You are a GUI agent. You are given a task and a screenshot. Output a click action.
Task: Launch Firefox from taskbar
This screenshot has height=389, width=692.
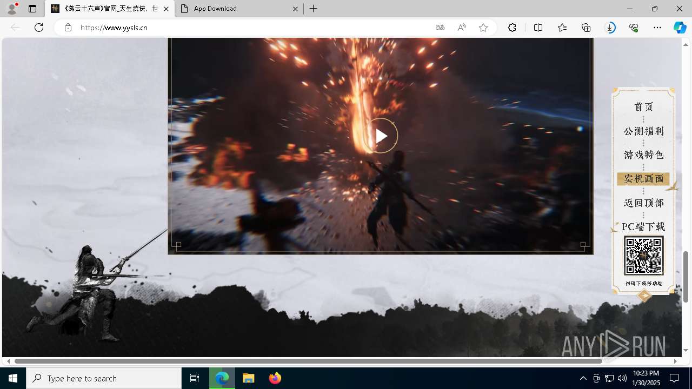[275, 378]
